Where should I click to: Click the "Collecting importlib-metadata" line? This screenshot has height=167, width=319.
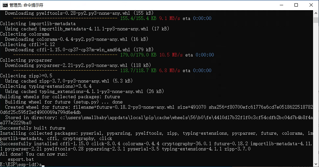38,24
